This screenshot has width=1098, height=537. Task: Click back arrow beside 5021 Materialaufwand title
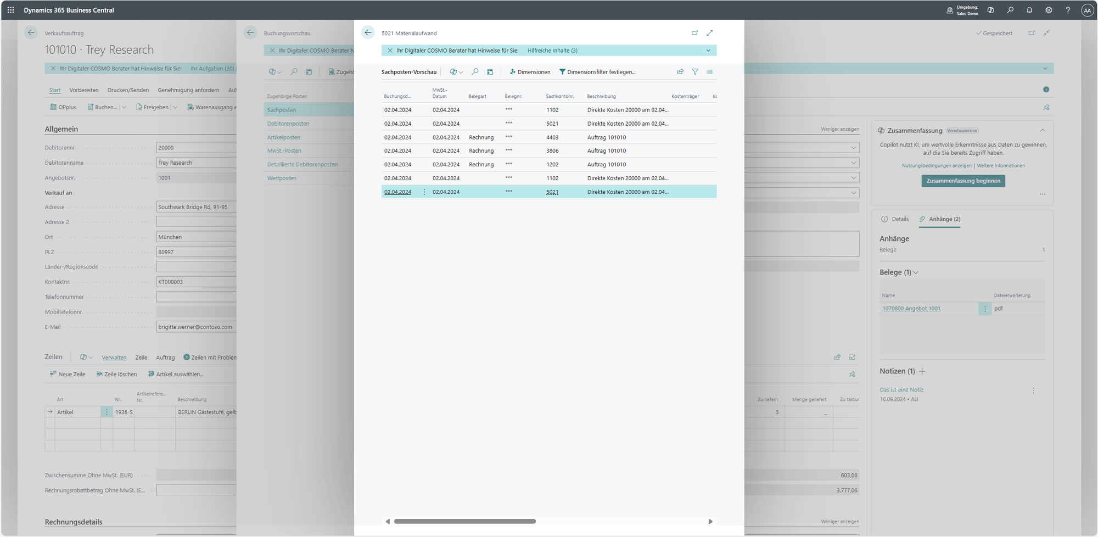(368, 33)
